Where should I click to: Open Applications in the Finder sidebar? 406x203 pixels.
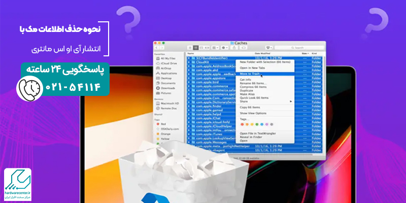(168, 73)
